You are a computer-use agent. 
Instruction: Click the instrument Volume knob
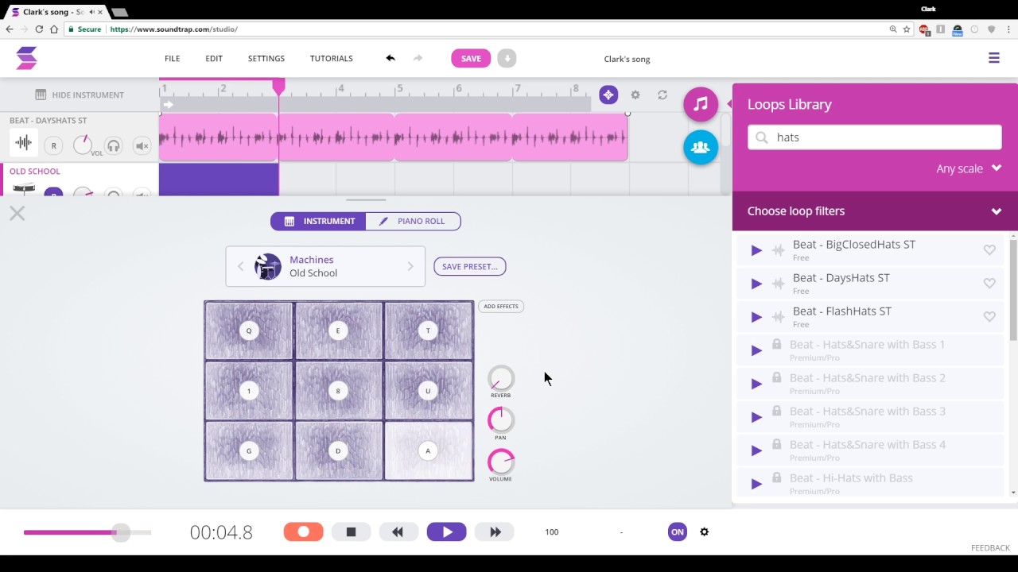tap(501, 462)
